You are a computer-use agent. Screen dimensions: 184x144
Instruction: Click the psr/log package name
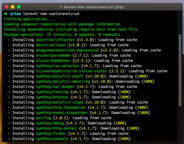pyautogui.click(x=43, y=118)
